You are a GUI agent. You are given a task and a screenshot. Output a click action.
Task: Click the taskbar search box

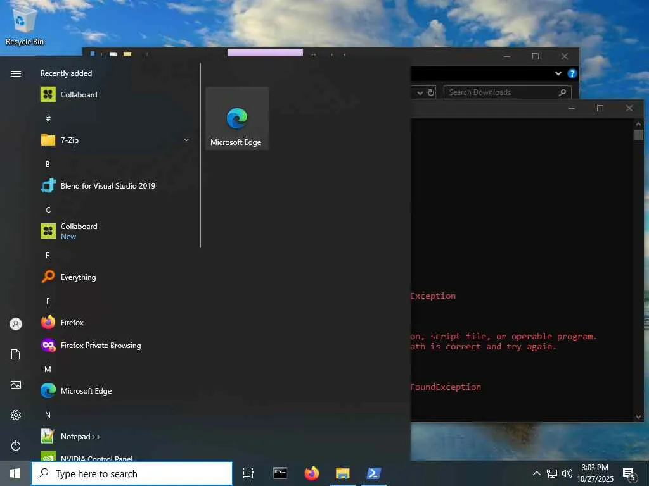[x=132, y=473]
